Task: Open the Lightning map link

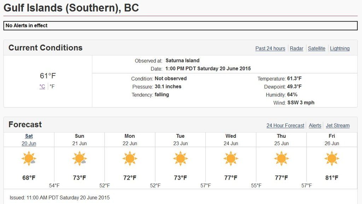Action: [x=340, y=49]
